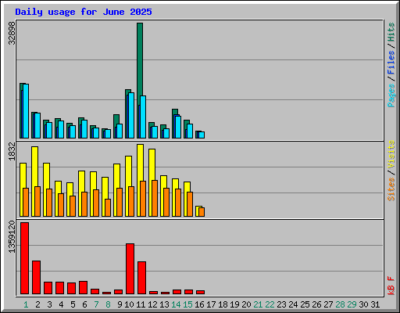Click the day 12 label on the x-axis

tap(152, 304)
